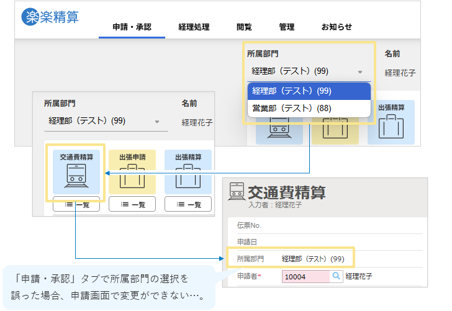This screenshot has height=311, width=452.
Task: Open the yellow 出張申請 suitcase tile
Action: tap(132, 172)
